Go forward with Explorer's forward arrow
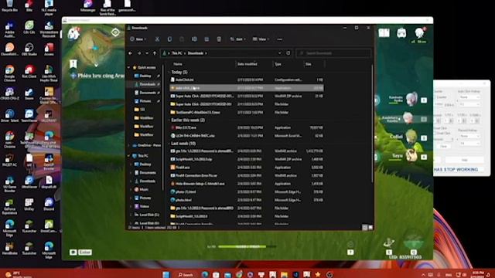The height and width of the screenshot is (278, 495). (x=139, y=53)
